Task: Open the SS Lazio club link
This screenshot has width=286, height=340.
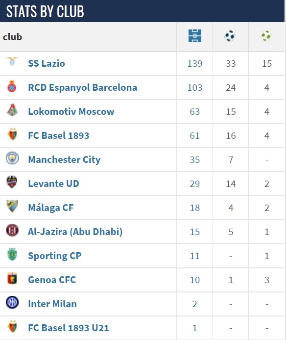Action: (x=47, y=63)
